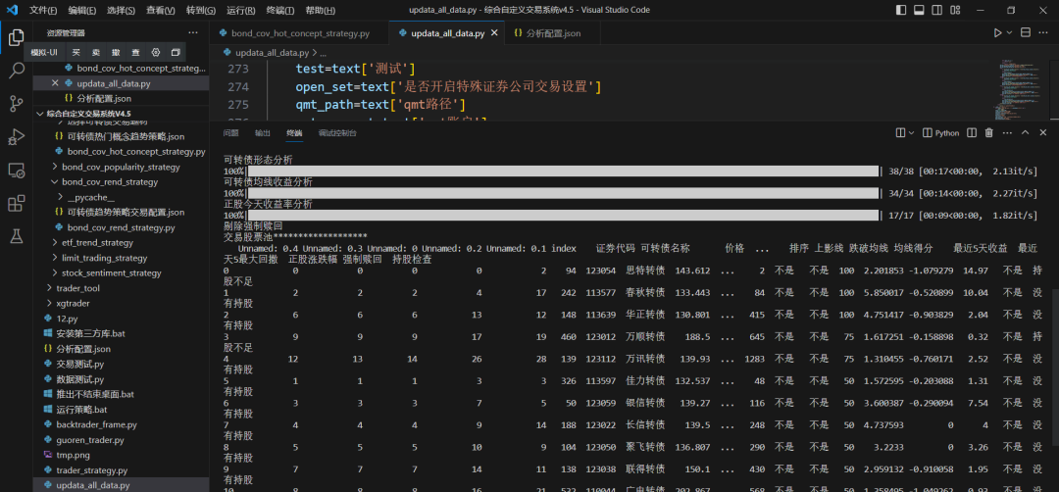Screen dimensions: 1059x492
Task: Open editor more actions ellipsis
Action: [x=1043, y=32]
